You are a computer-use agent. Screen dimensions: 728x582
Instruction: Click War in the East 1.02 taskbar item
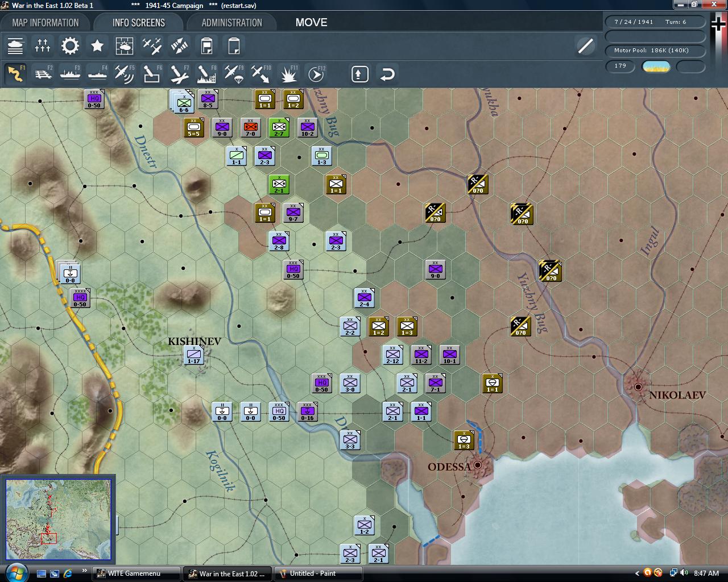[x=227, y=573]
